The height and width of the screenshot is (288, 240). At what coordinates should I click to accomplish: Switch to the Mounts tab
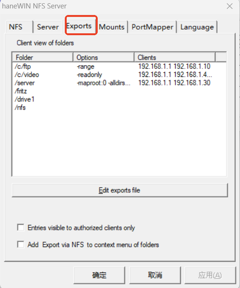(112, 27)
